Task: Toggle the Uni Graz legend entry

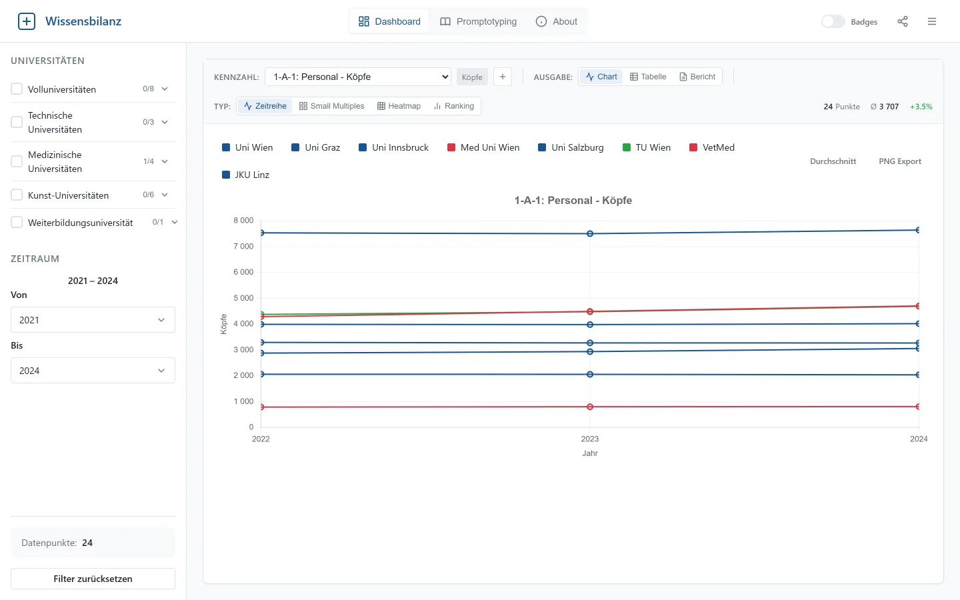Action: [x=316, y=147]
